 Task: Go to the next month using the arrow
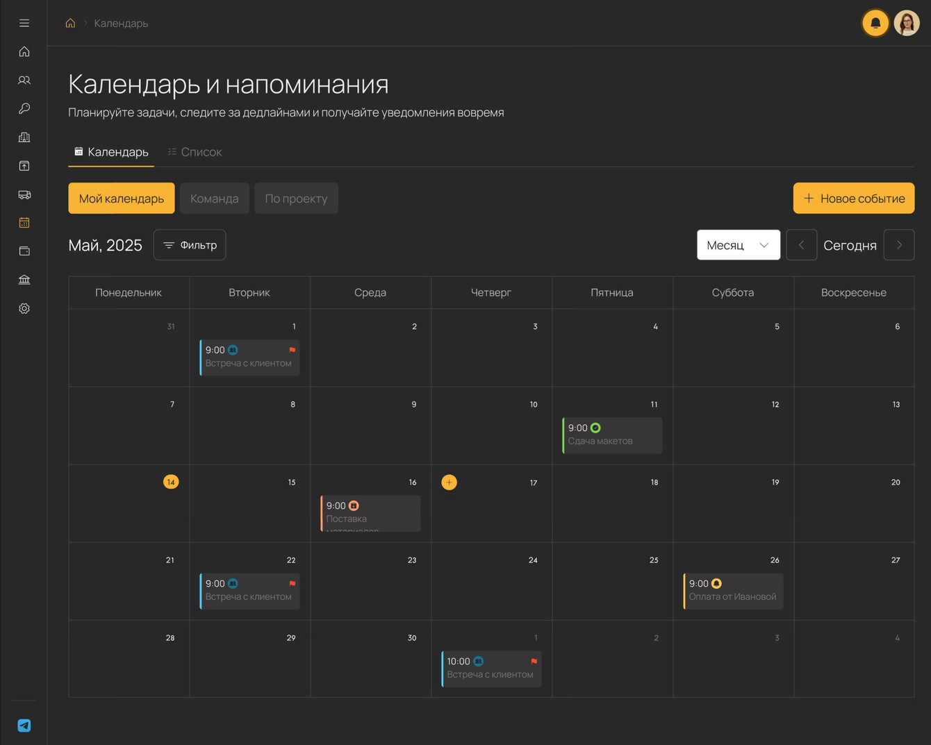click(x=899, y=245)
